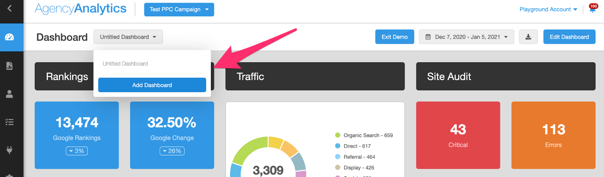Click the 26% decrease badge
This screenshot has width=604, height=177.
(x=172, y=151)
